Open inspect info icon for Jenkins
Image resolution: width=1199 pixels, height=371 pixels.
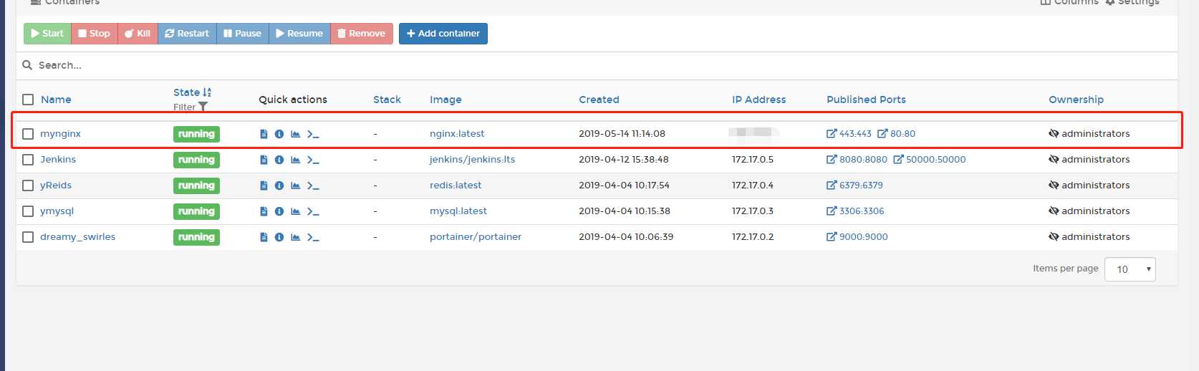coord(279,160)
